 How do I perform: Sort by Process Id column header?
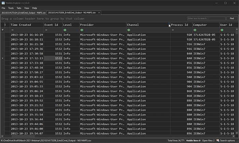point(181,25)
